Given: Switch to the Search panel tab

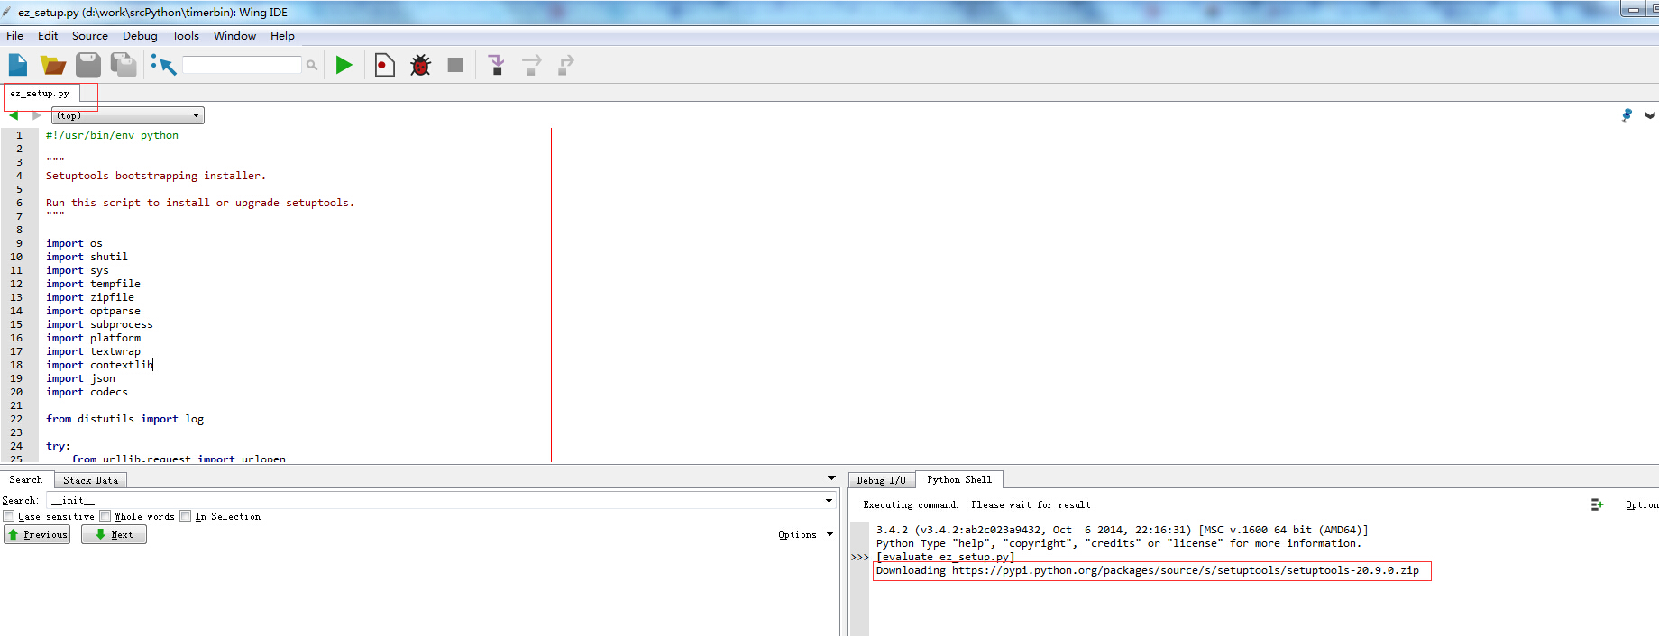Looking at the screenshot, I should coord(26,480).
